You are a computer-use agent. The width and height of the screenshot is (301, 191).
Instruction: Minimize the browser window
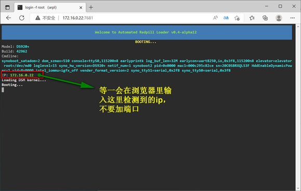click(267, 6)
